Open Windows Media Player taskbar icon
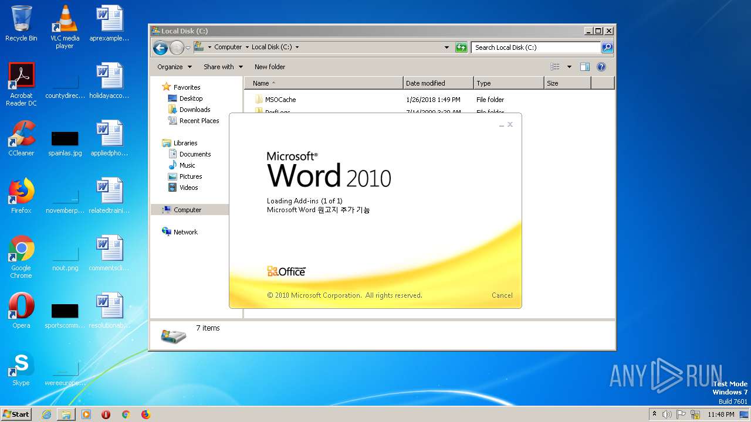 tap(86, 414)
